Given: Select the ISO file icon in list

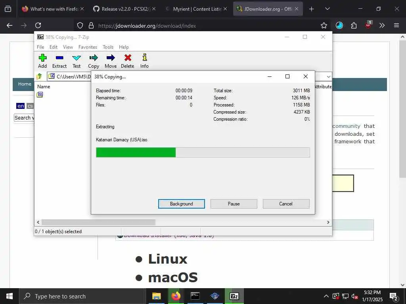Looking at the screenshot, I should pos(40,95).
